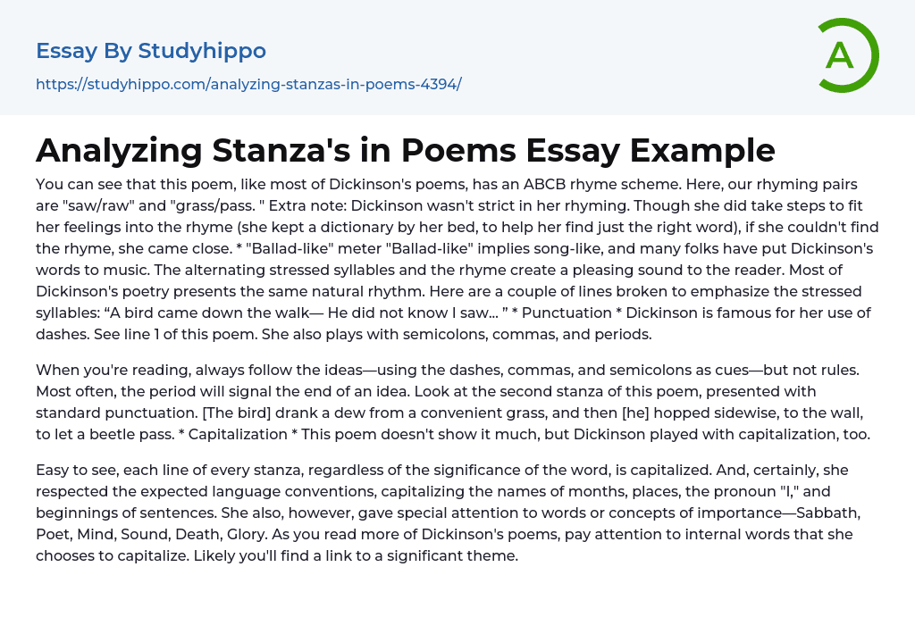
Task: Open the studyhippo.com essay URL link
Action: (x=248, y=85)
